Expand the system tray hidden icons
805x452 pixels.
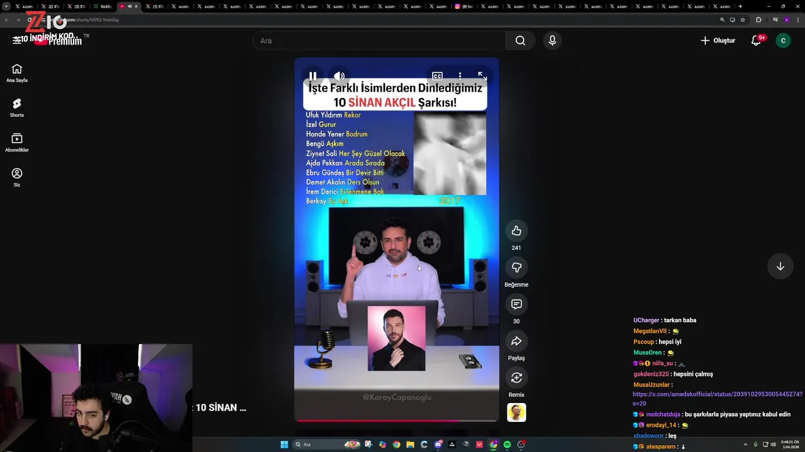point(745,444)
